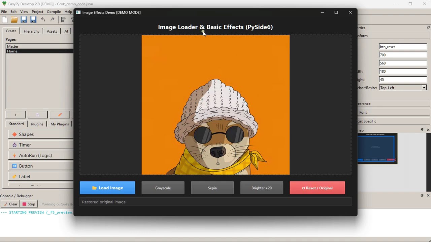The height and width of the screenshot is (242, 431).
Task: Close the minimap panel
Action: coord(428,130)
